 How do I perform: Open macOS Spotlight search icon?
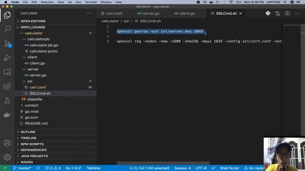coord(285,2)
